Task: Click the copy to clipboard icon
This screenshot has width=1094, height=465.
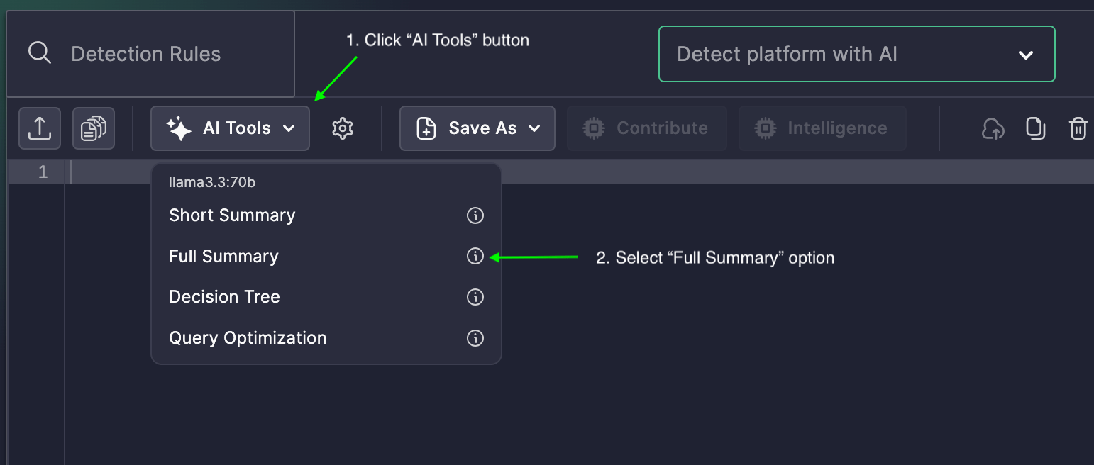Action: coord(1036,128)
